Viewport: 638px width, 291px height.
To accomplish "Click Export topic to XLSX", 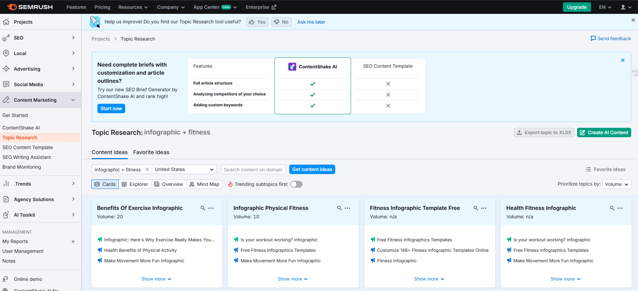I will pyautogui.click(x=544, y=132).
